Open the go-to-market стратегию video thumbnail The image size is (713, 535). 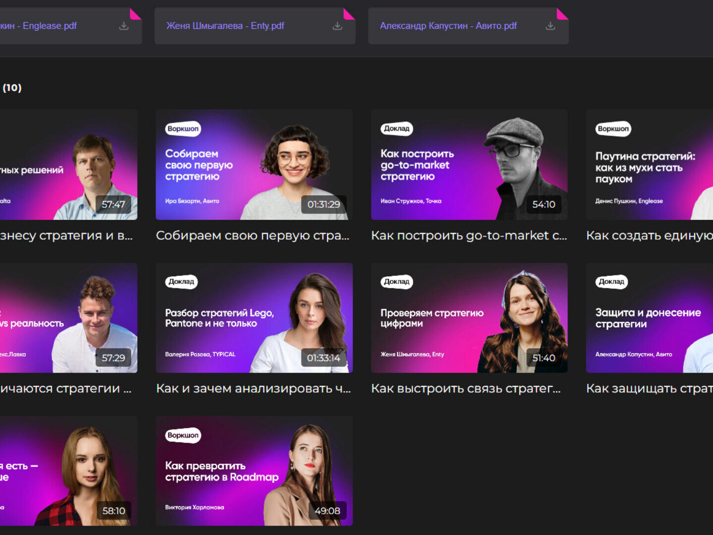point(469,164)
